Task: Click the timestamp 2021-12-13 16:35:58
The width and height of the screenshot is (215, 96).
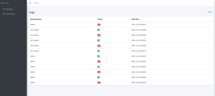Action: point(139,35)
